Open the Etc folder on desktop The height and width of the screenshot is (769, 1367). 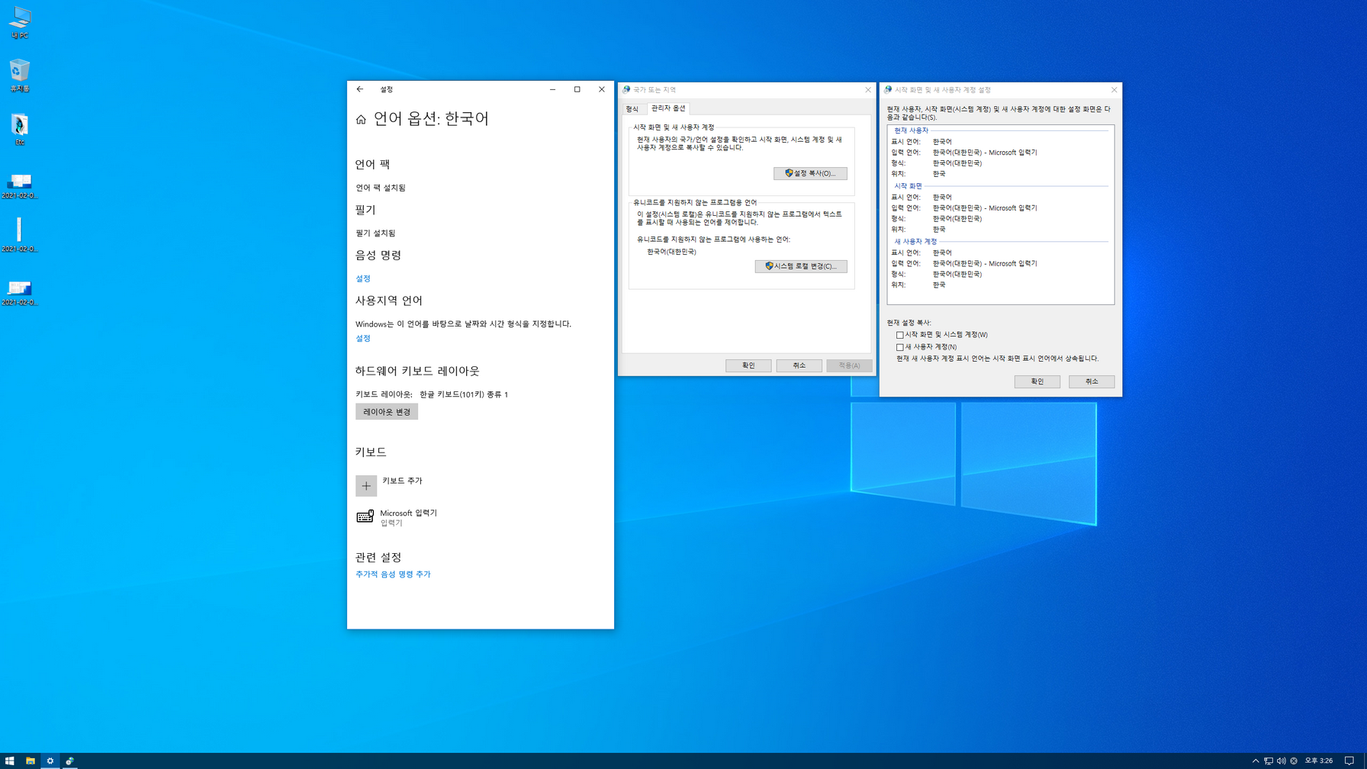pyautogui.click(x=20, y=130)
